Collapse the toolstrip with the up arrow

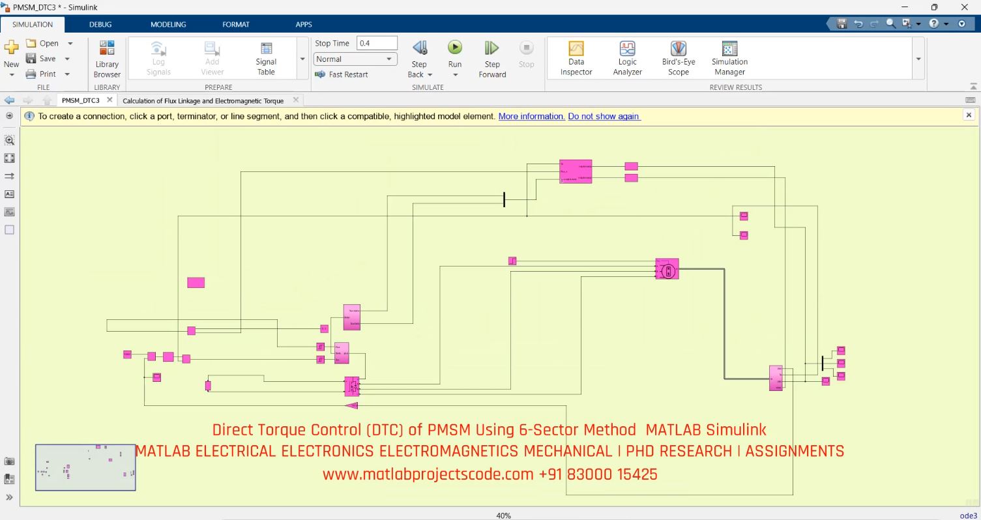pyautogui.click(x=974, y=87)
